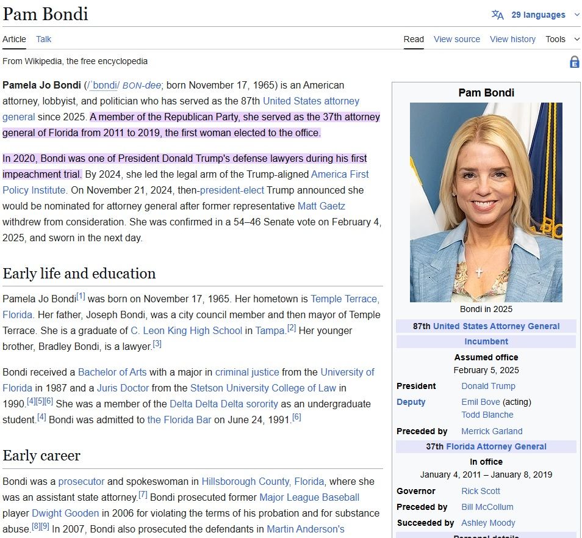Jump to citation reference [3]
This screenshot has width=582, height=538.
pos(157,344)
